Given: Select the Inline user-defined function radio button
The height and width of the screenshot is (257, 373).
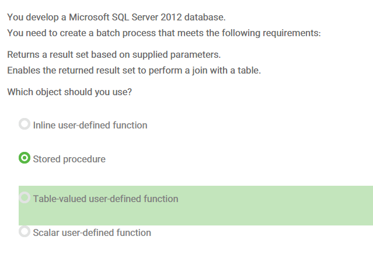Looking at the screenshot, I should pos(25,124).
